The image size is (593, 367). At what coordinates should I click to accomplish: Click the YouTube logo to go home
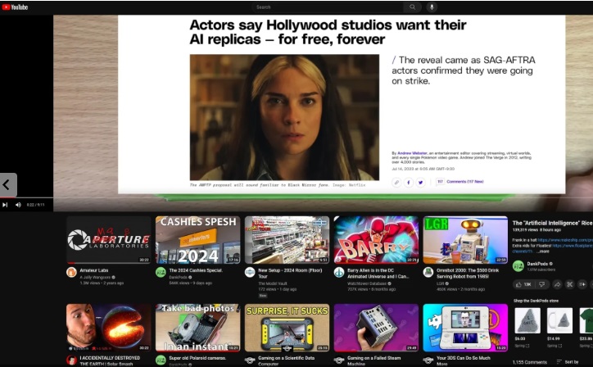click(15, 7)
